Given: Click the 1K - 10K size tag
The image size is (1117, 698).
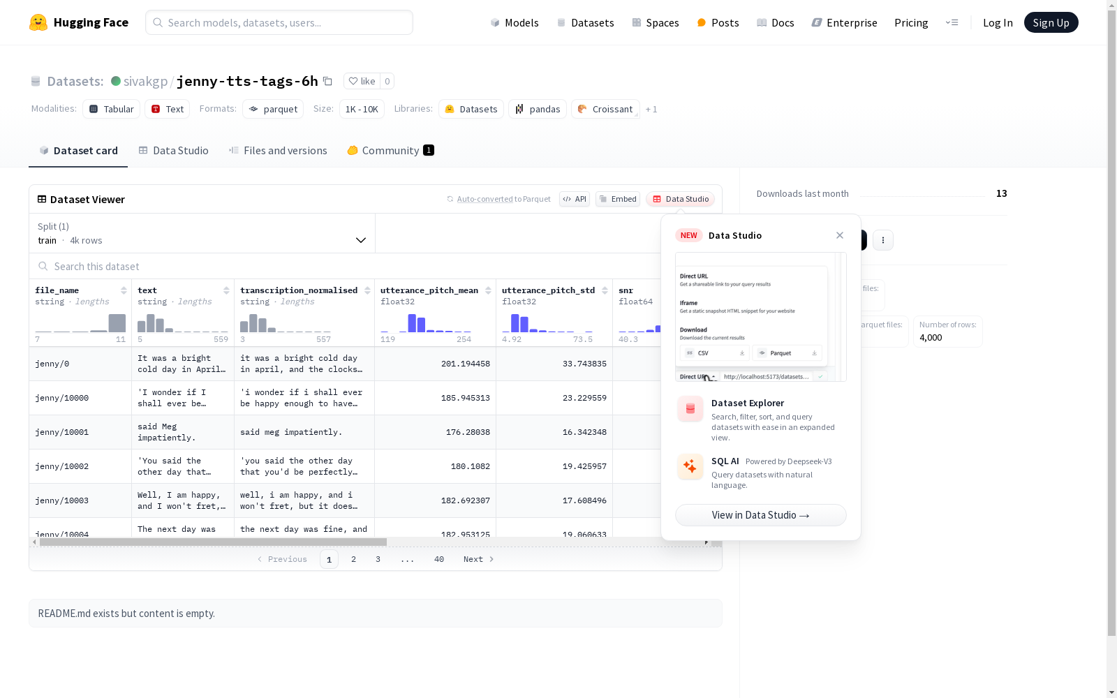Looking at the screenshot, I should (x=362, y=109).
